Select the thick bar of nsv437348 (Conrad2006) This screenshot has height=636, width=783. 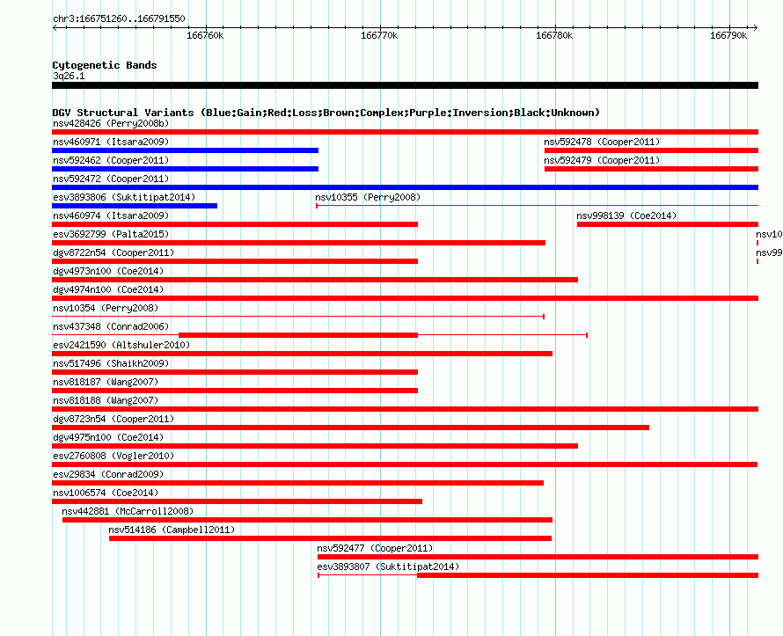[298, 335]
